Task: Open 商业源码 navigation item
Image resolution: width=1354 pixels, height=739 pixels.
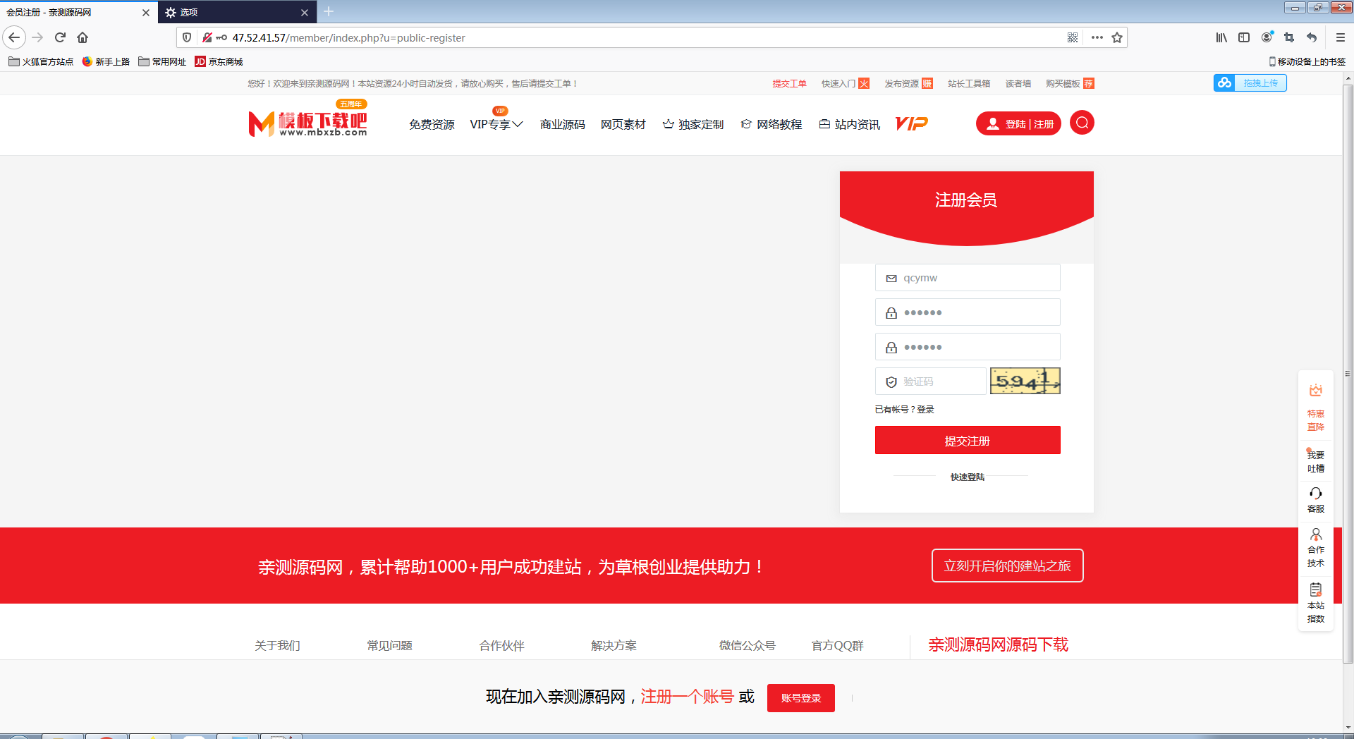Action: (x=562, y=124)
